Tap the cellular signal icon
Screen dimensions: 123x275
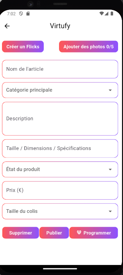click(107, 14)
